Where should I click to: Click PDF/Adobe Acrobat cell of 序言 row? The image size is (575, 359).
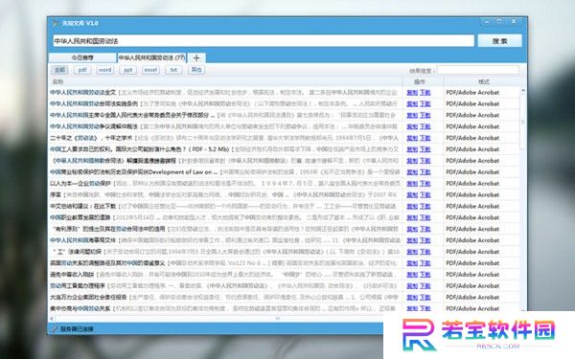point(472,194)
